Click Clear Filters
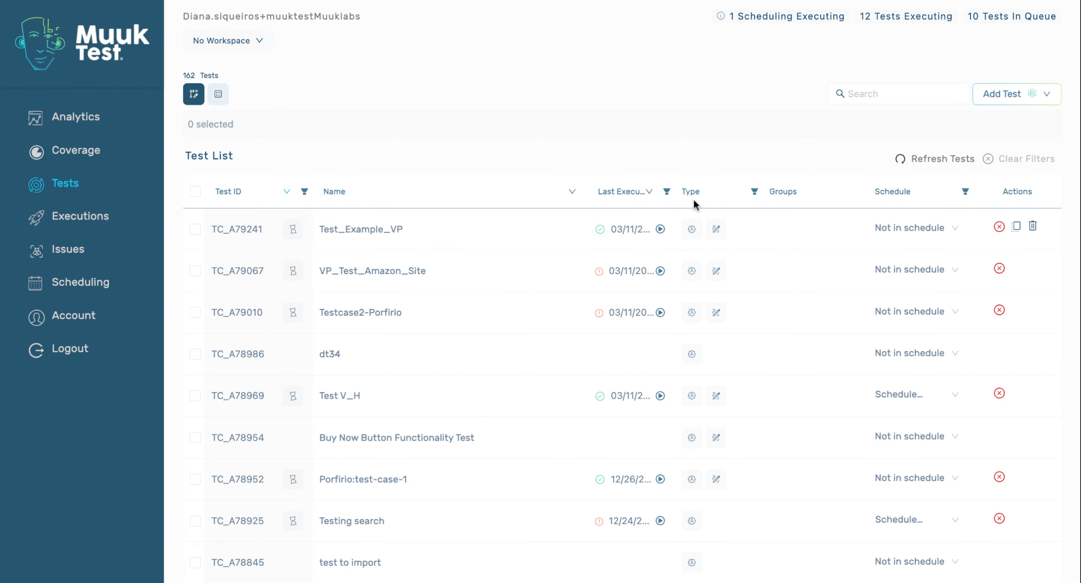The width and height of the screenshot is (1081, 583). coord(1019,159)
